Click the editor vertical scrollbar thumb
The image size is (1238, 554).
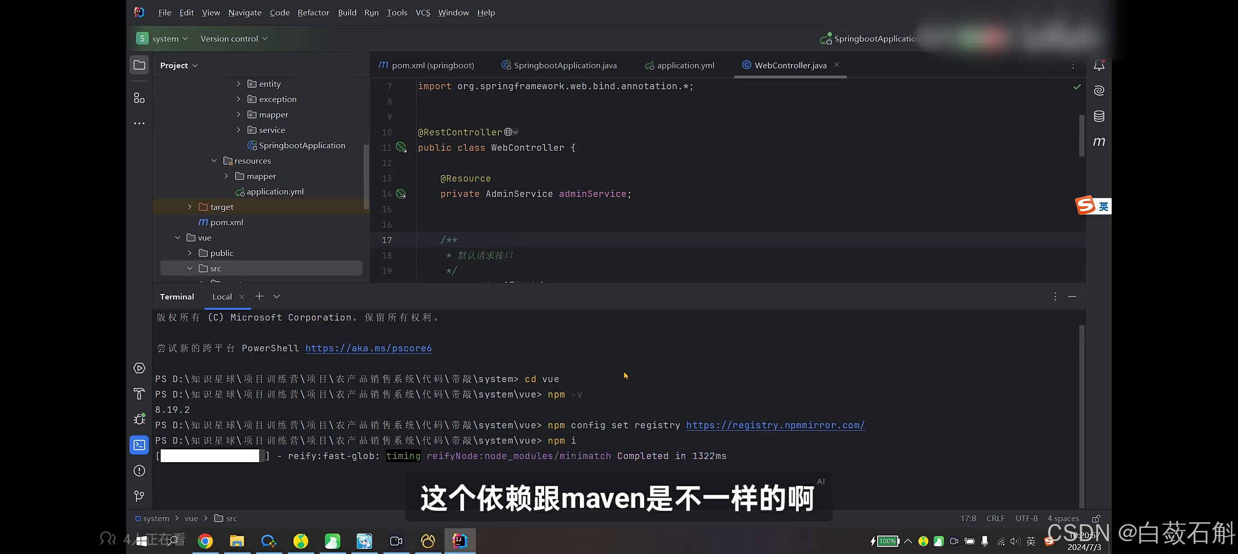point(1081,134)
